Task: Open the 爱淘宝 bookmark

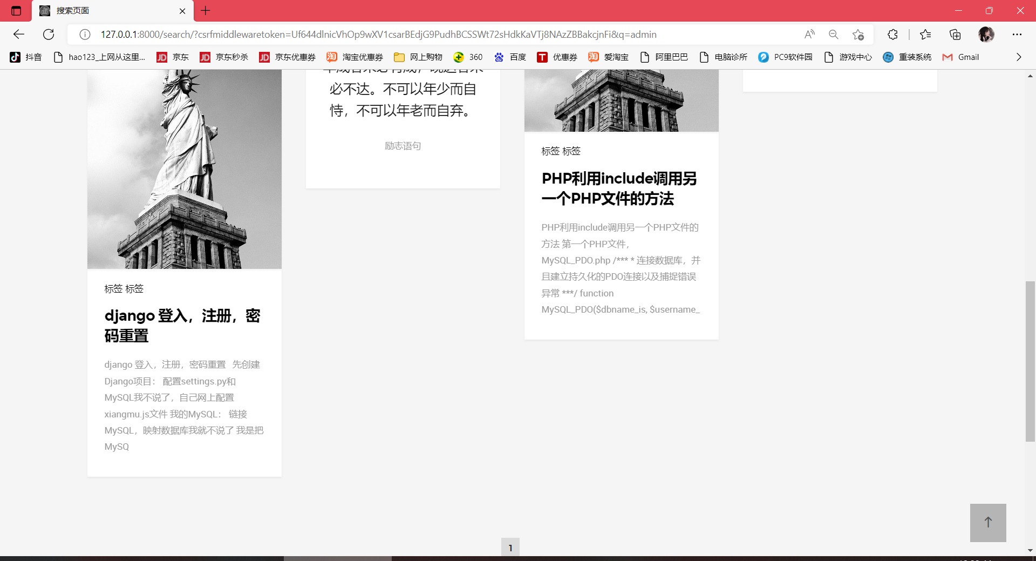Action: coord(608,57)
